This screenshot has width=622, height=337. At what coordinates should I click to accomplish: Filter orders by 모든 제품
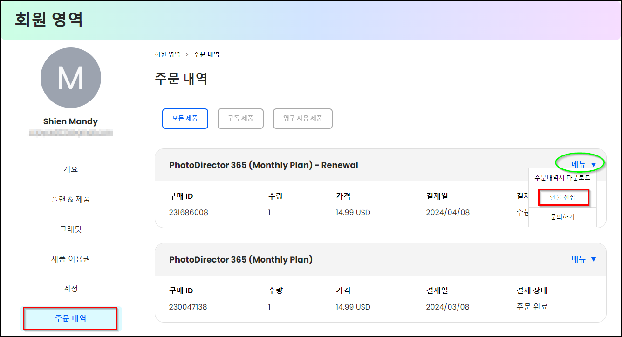tap(185, 118)
